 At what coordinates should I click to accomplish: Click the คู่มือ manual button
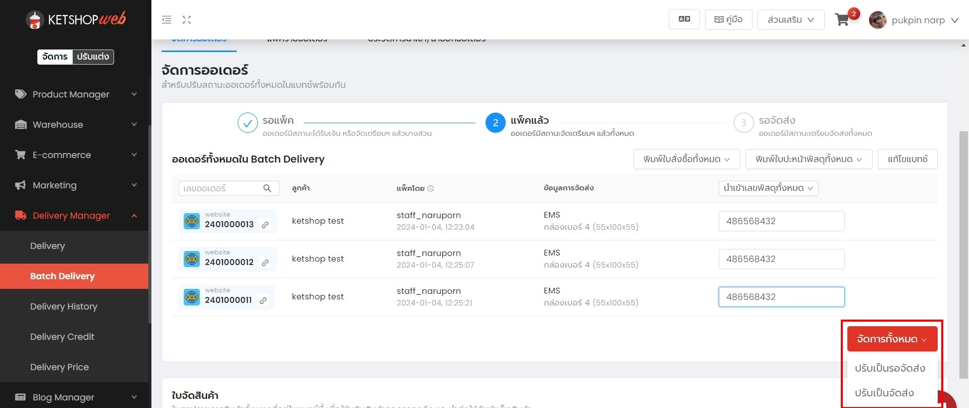point(728,19)
